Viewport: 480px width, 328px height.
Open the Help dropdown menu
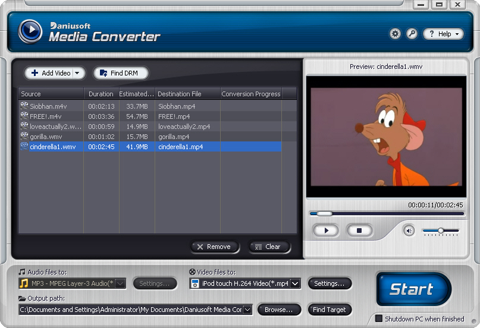[x=443, y=34]
